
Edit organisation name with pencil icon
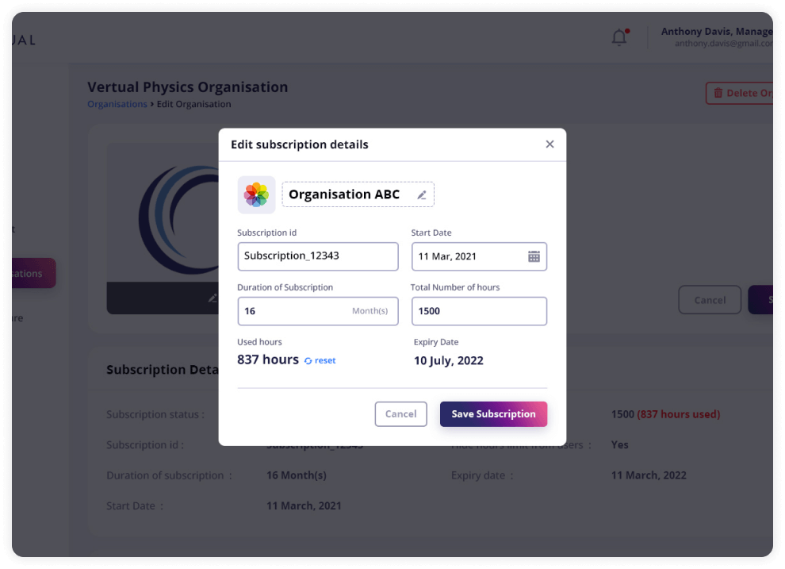click(422, 195)
